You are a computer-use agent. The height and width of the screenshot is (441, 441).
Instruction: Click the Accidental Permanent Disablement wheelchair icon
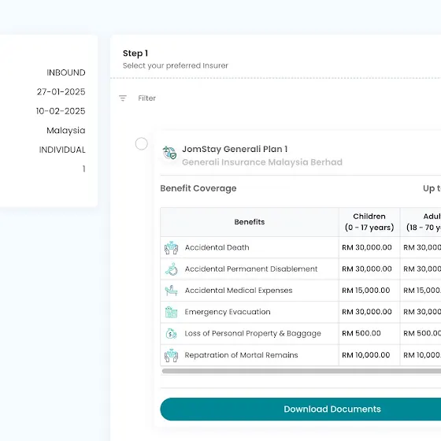[x=172, y=269]
